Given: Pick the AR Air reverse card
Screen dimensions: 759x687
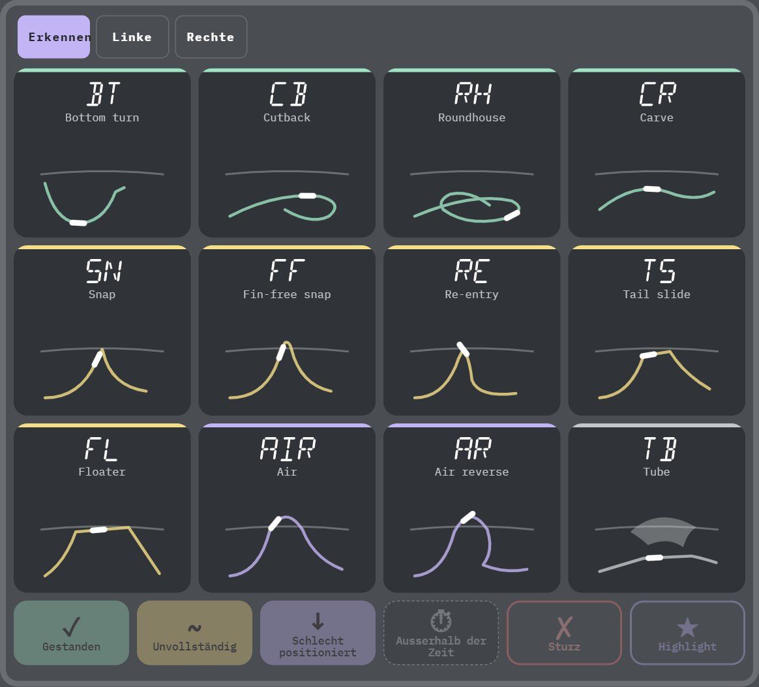Looking at the screenshot, I should [x=472, y=508].
